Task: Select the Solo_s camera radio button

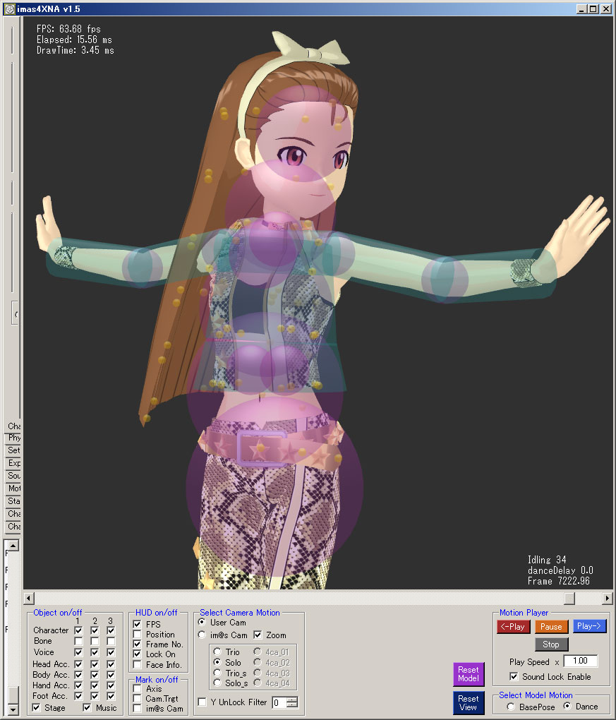Action: tap(217, 683)
